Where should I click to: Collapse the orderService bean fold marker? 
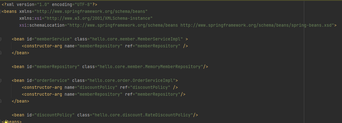click(x=1, y=81)
